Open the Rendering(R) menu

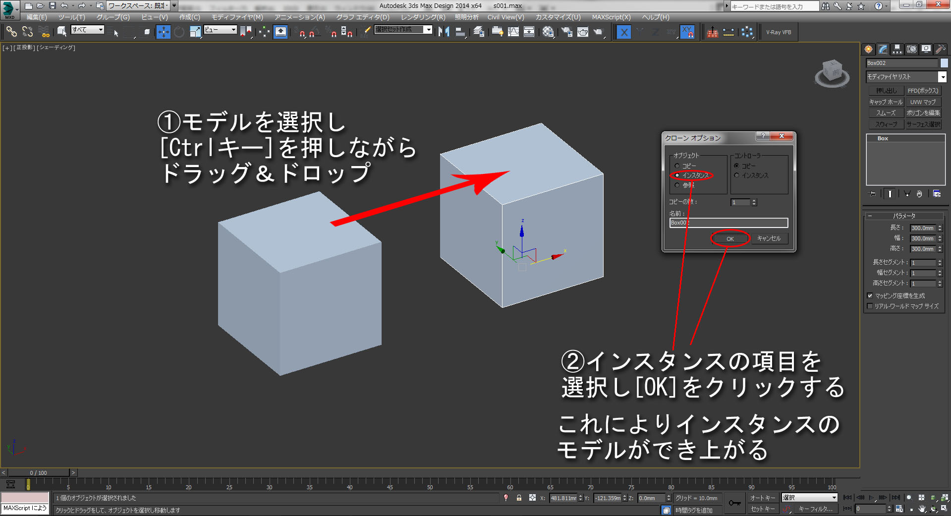pyautogui.click(x=423, y=17)
